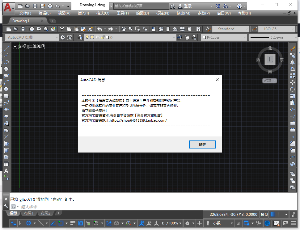Select the Line draw tool
Image resolution: width=300 pixels, height=230 pixels.
point(6,48)
